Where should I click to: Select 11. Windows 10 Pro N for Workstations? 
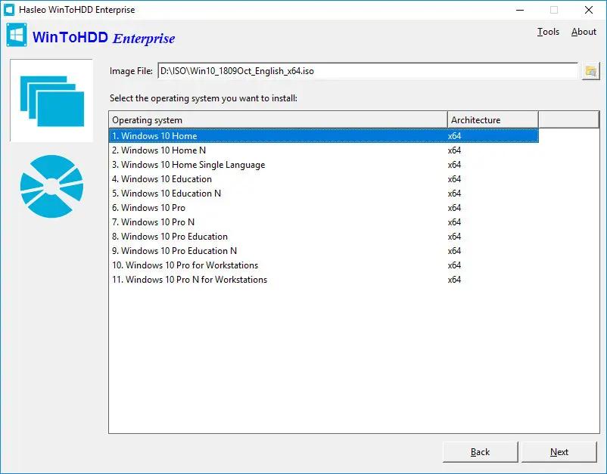click(x=324, y=280)
